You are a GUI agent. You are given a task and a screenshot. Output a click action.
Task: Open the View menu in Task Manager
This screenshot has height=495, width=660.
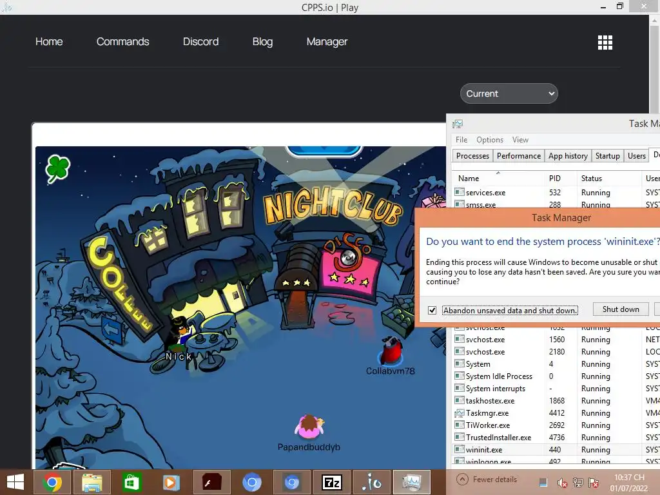520,140
